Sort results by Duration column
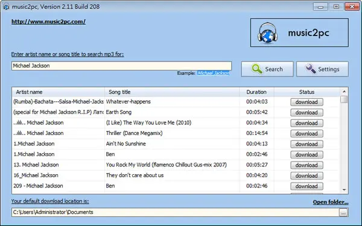Image resolution: width=362 pixels, height=226 pixels. [257, 92]
